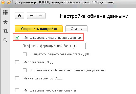
Task: Click Сохранить настройки button
Action: pos(39,29)
